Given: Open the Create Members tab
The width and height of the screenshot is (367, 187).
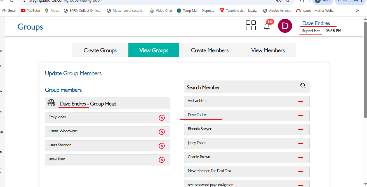Looking at the screenshot, I should click(x=210, y=50).
